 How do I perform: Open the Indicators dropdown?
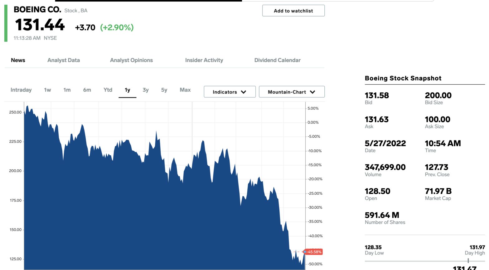click(230, 92)
